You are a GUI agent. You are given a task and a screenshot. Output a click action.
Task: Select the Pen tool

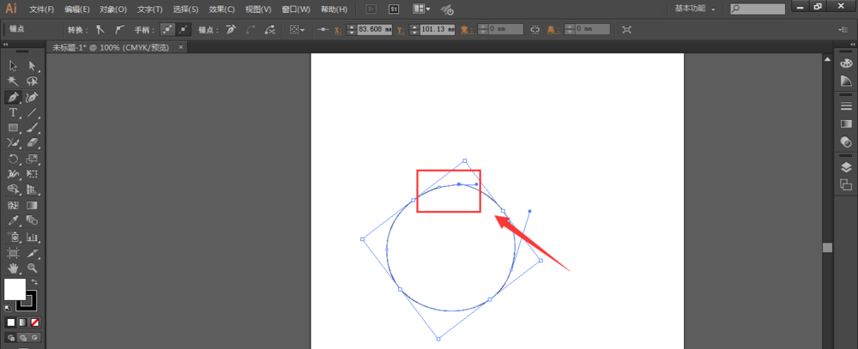click(x=14, y=98)
